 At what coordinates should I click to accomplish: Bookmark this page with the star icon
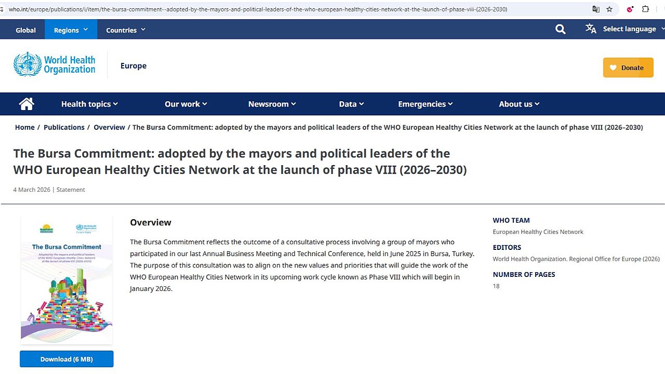[x=609, y=9]
